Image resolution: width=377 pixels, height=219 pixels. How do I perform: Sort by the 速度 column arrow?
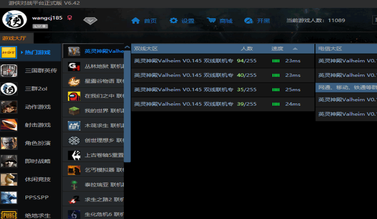(295, 49)
